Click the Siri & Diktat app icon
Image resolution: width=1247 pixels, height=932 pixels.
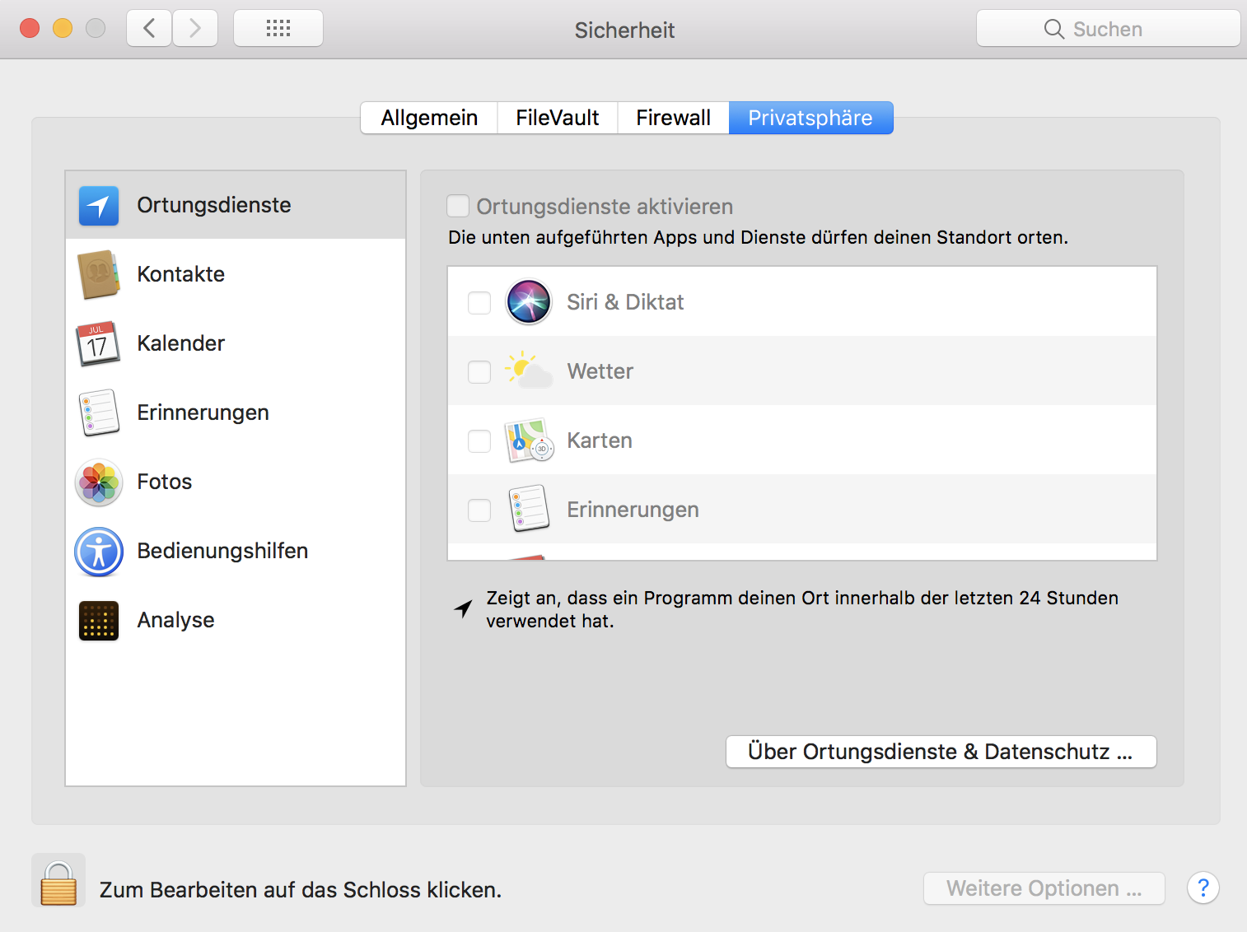(x=529, y=302)
